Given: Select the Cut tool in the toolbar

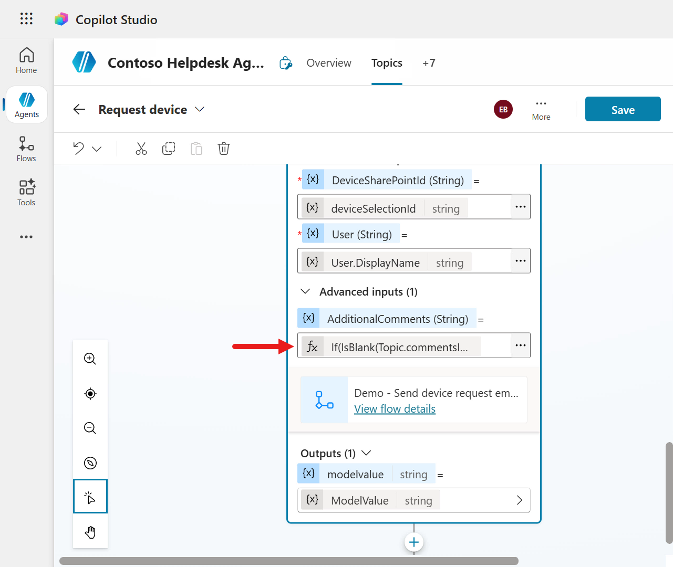Looking at the screenshot, I should click(x=141, y=149).
